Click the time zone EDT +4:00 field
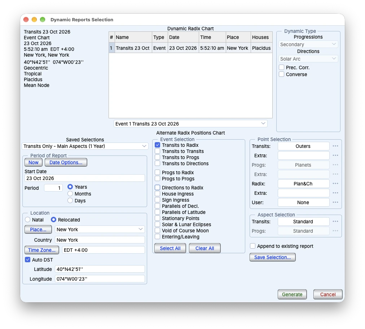Viewport: 365px width, 329px height. pos(104,250)
